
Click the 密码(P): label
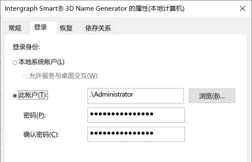(35, 115)
